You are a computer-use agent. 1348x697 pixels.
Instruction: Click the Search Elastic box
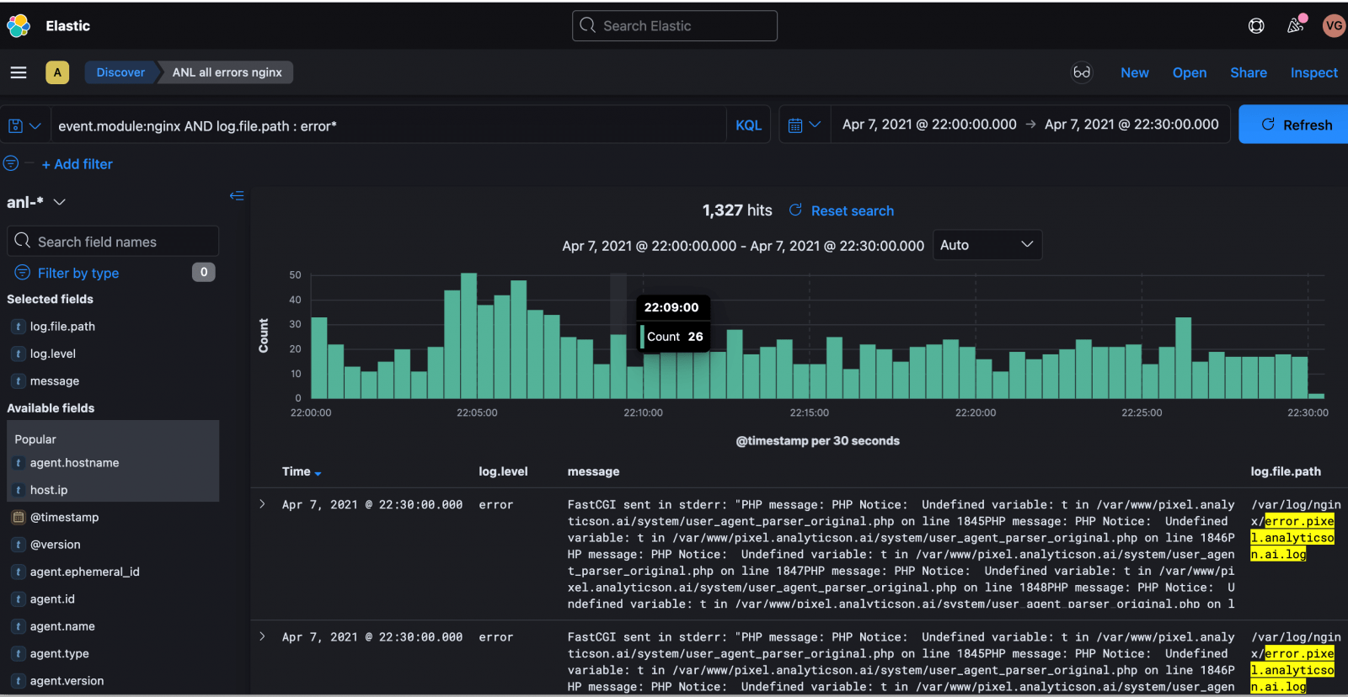(x=674, y=26)
